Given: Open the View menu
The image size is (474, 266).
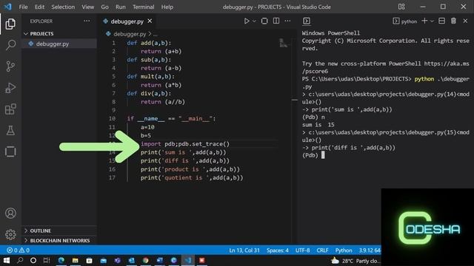Looking at the screenshot, I should tap(87, 7).
